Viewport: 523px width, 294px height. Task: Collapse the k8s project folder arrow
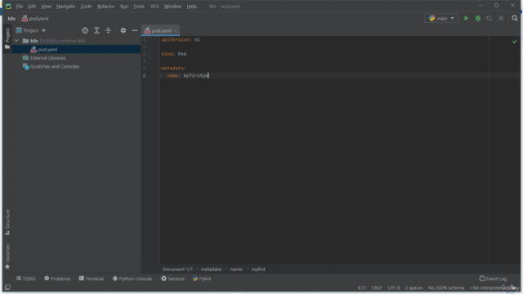(16, 41)
